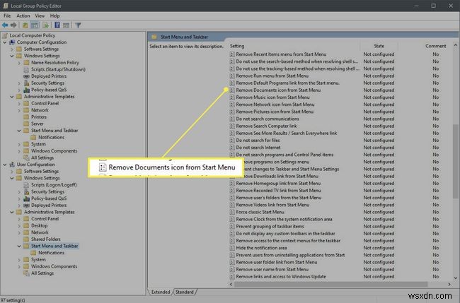Click the Server folder icon in tree
Screen dimensions: 460x303
[26, 124]
